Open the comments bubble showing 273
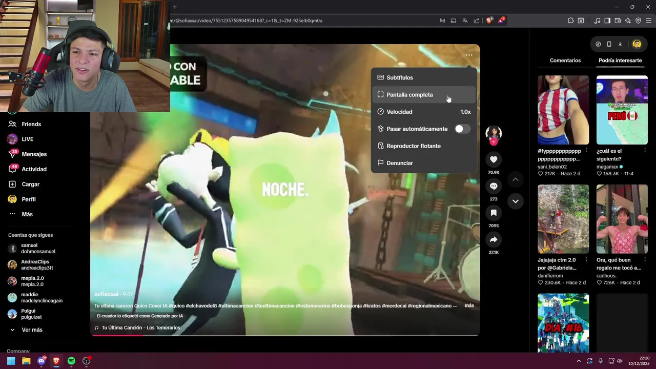Viewport: 656px width, 369px height. tap(494, 186)
